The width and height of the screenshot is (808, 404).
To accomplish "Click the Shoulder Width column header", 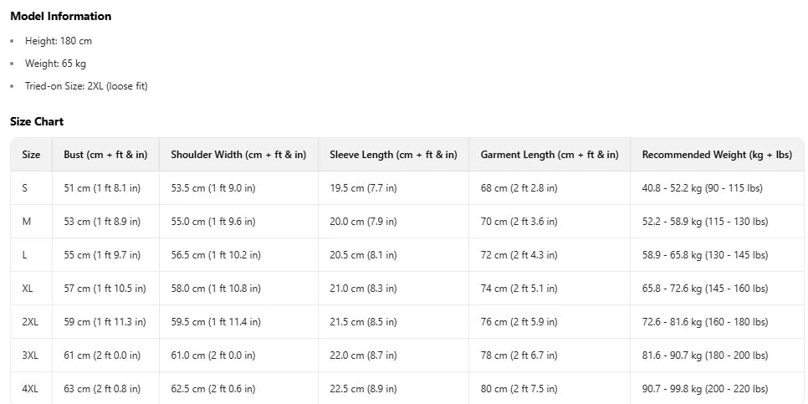I will pos(238,155).
